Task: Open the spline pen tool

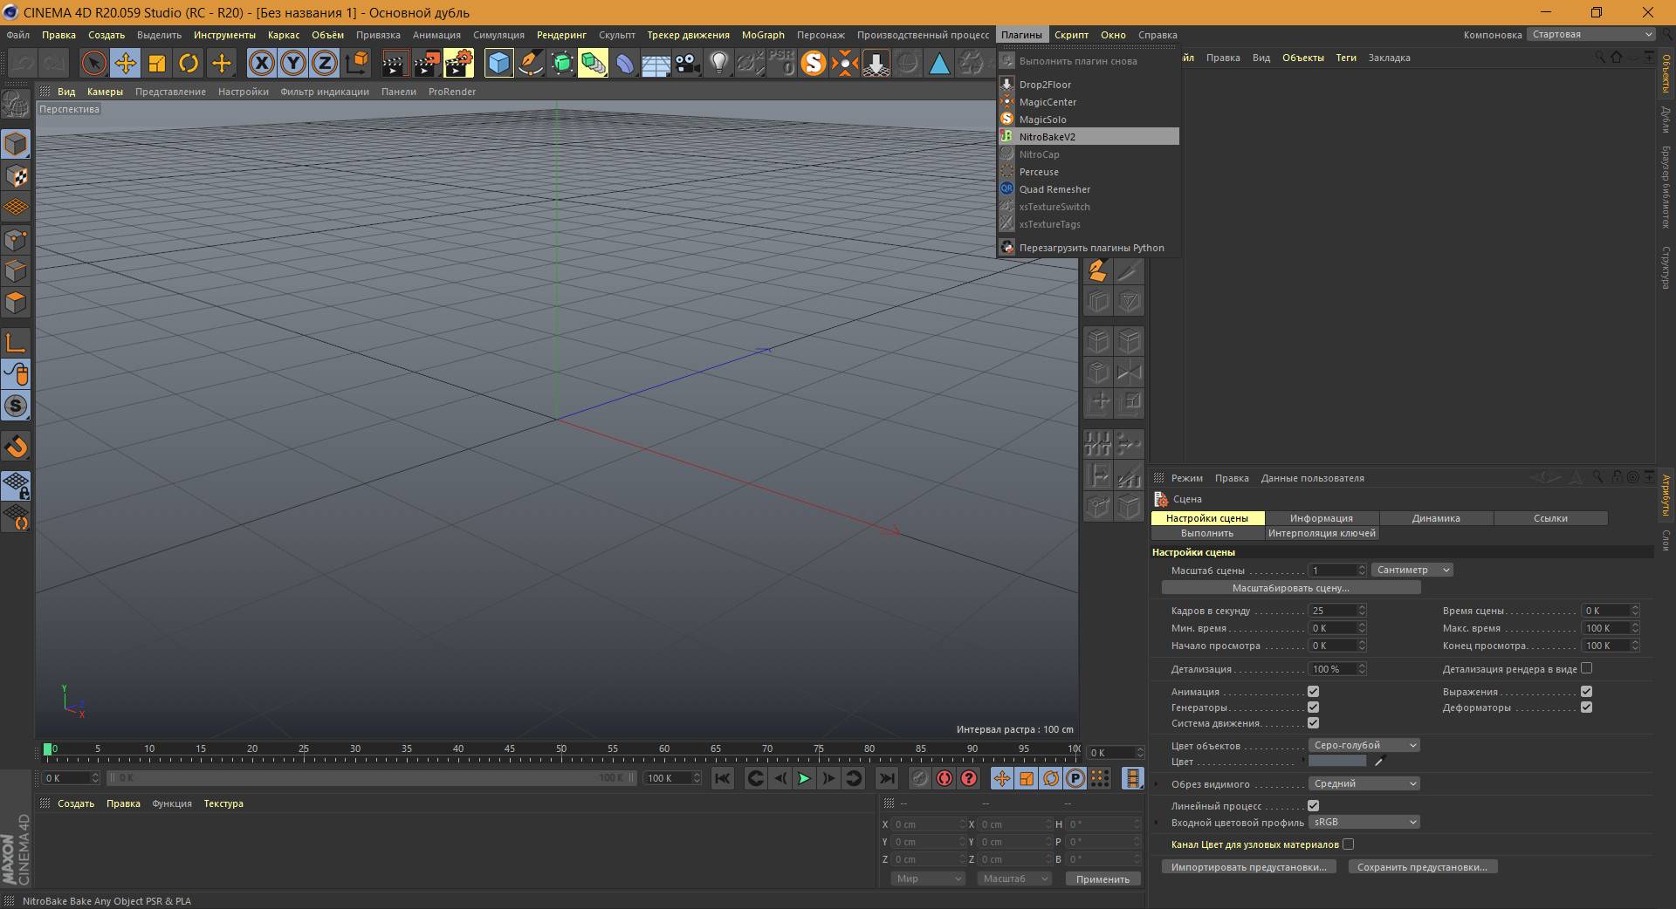Action: tap(530, 63)
